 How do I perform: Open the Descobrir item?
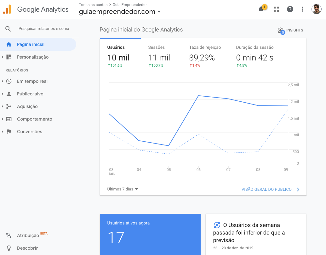pos(27,248)
